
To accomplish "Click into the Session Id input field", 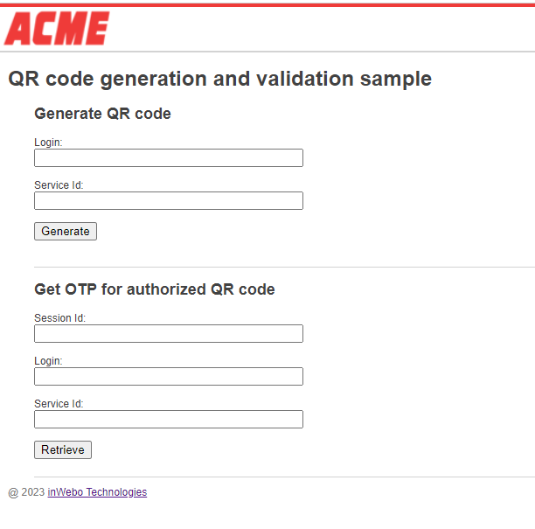I will 169,334.
